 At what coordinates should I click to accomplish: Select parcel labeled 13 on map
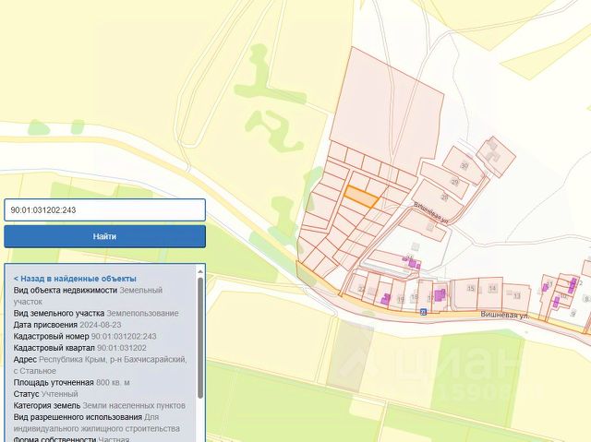point(517,296)
